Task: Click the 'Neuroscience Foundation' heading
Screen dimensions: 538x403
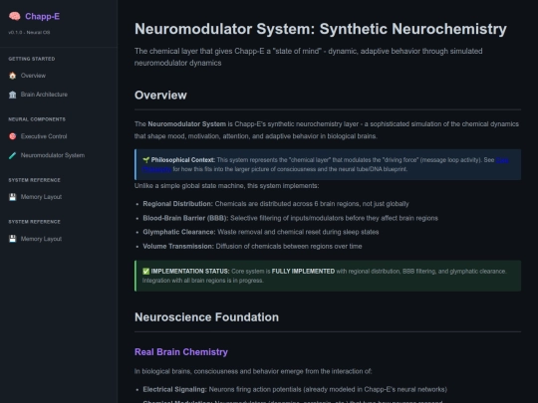Action: pyautogui.click(x=206, y=317)
